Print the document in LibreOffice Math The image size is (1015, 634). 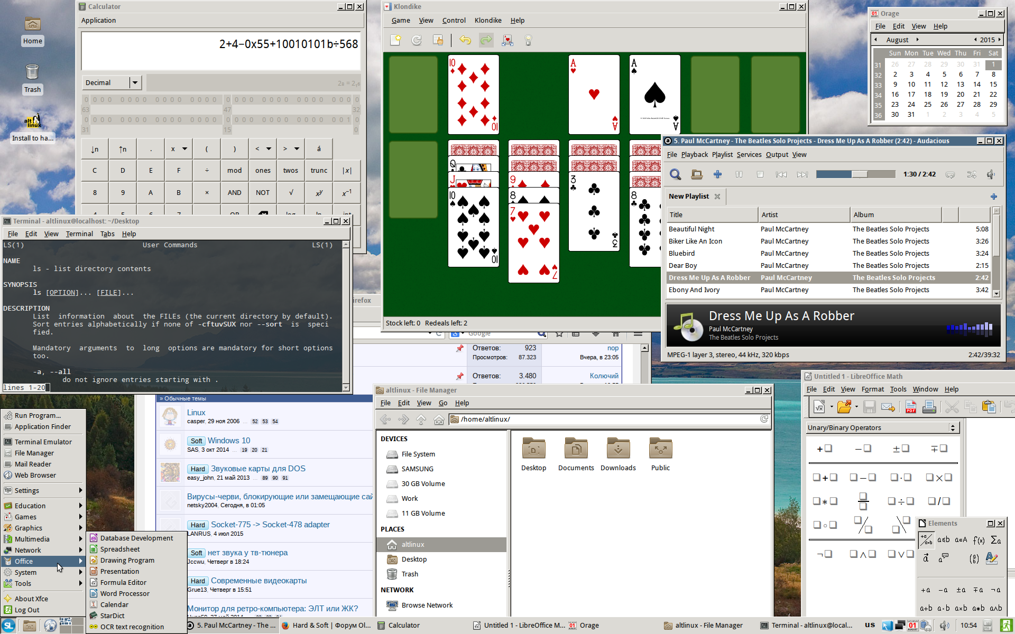coord(929,407)
